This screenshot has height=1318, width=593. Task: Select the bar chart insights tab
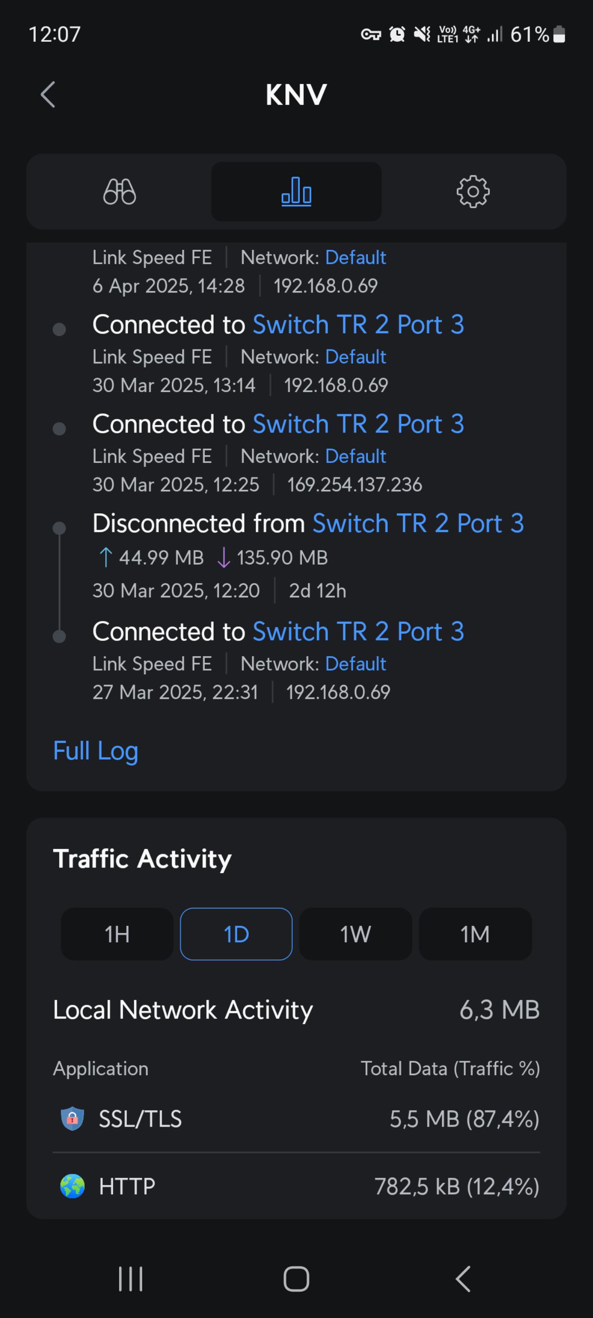tap(296, 192)
